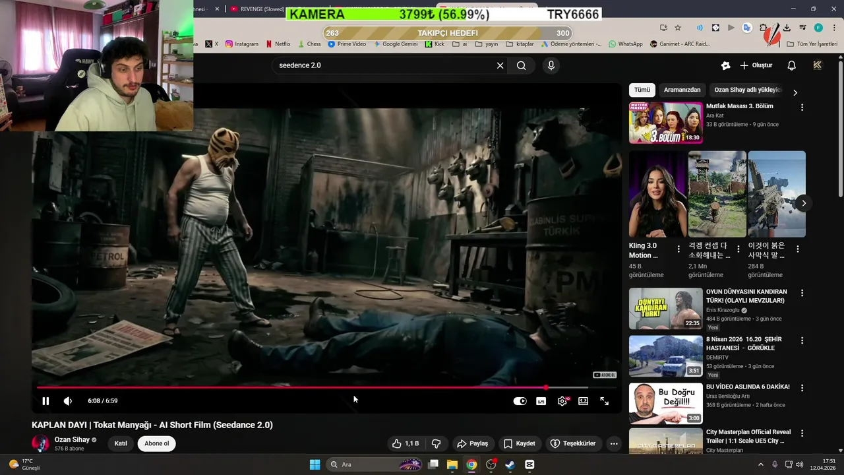Open video player settings gear
The image size is (844, 475).
point(562,401)
